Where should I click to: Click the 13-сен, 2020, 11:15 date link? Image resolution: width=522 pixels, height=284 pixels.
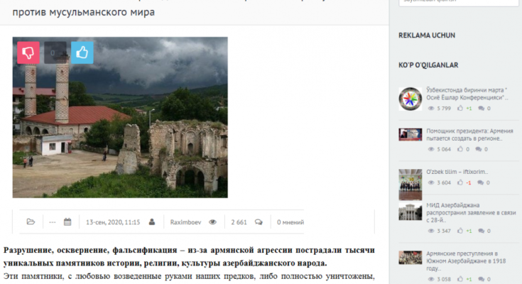112,222
